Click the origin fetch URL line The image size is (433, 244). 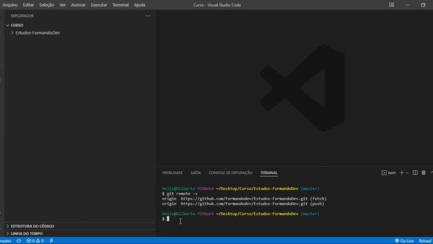(x=244, y=199)
